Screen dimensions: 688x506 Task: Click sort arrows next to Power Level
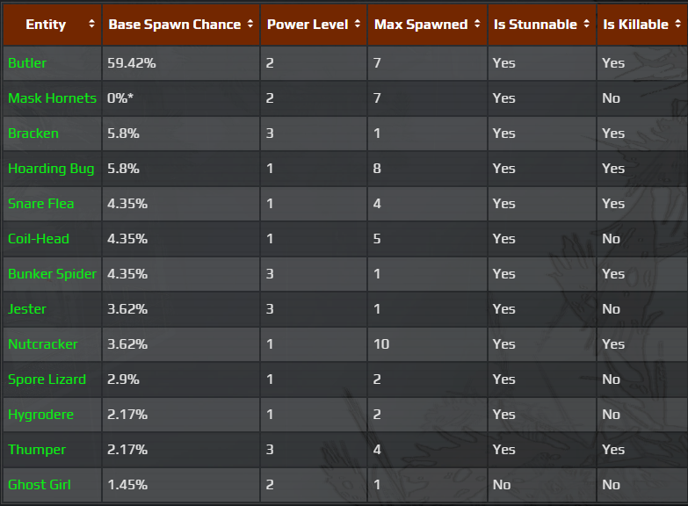coord(358,25)
